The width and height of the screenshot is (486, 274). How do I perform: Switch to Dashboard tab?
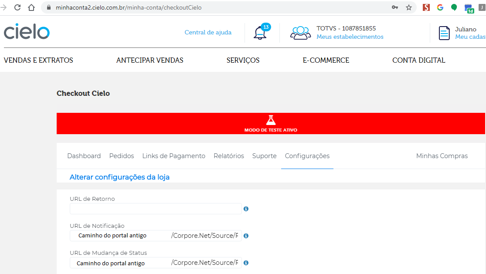click(x=84, y=156)
